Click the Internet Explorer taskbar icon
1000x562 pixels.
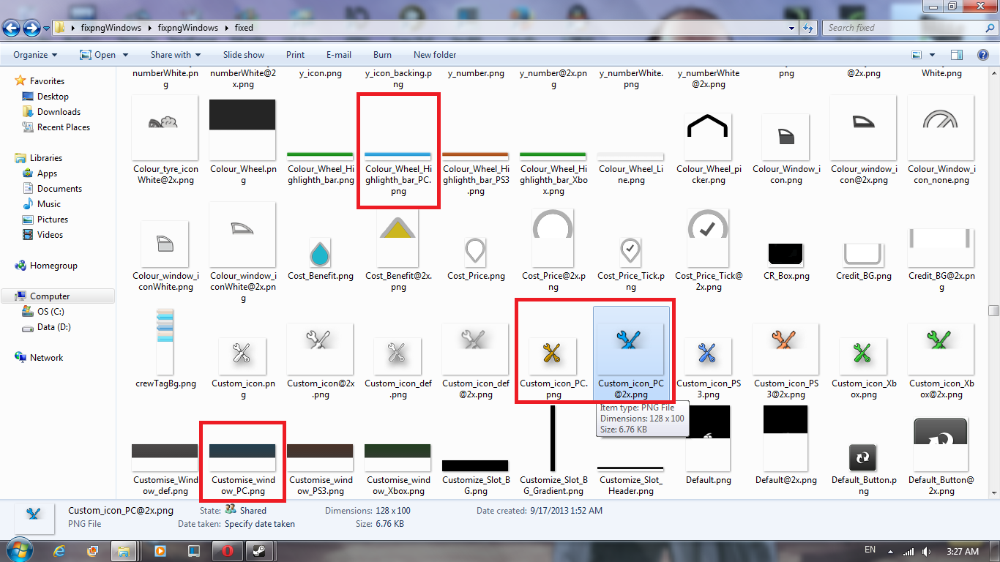60,551
